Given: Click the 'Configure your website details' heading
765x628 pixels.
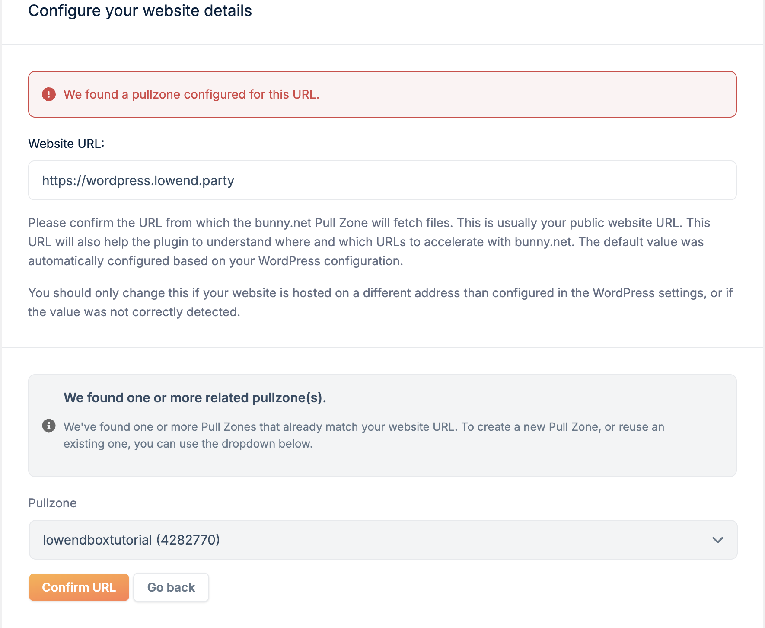Looking at the screenshot, I should 140,11.
